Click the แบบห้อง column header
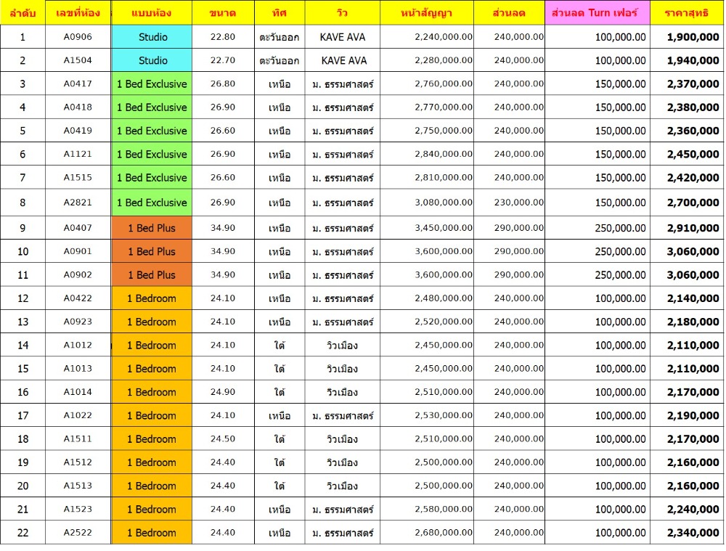 152,12
